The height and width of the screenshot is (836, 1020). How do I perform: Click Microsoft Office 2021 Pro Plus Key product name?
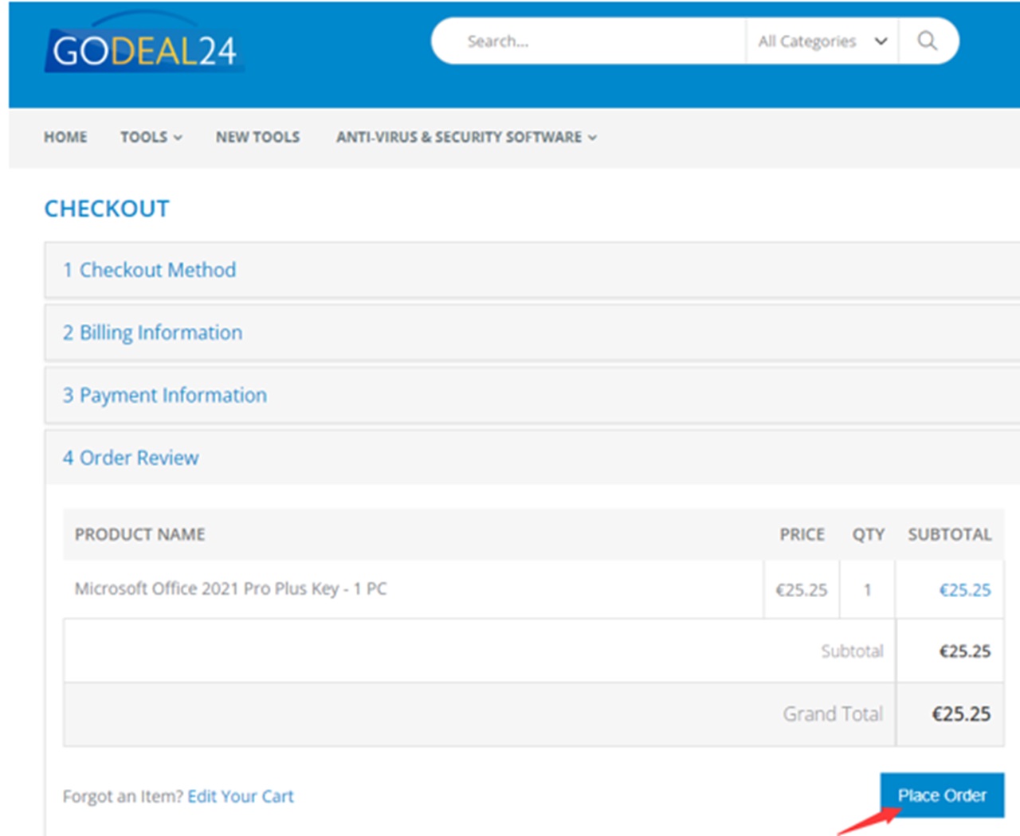click(x=230, y=588)
